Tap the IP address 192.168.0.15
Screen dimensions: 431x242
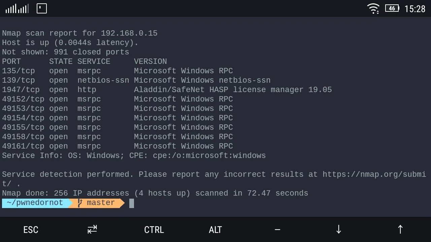click(129, 33)
